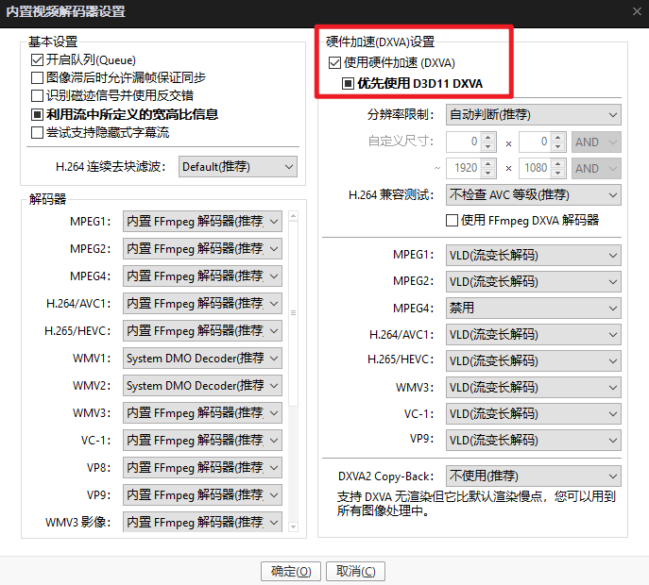The height and width of the screenshot is (585, 649).
Task: Expand DXVA MPEG4 禁用 dropdown
Action: pos(533,308)
